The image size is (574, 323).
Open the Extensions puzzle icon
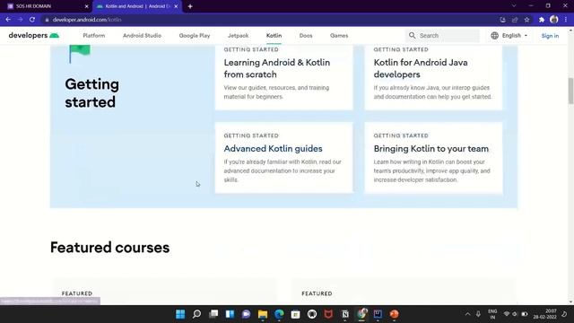[x=542, y=20]
